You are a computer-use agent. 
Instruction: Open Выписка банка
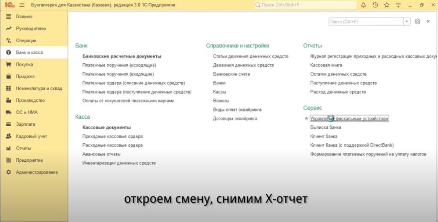coord(326,128)
